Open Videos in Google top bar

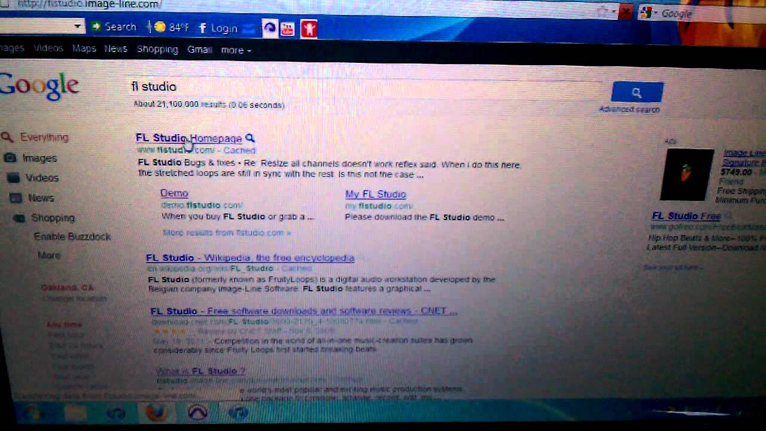pyautogui.click(x=48, y=48)
